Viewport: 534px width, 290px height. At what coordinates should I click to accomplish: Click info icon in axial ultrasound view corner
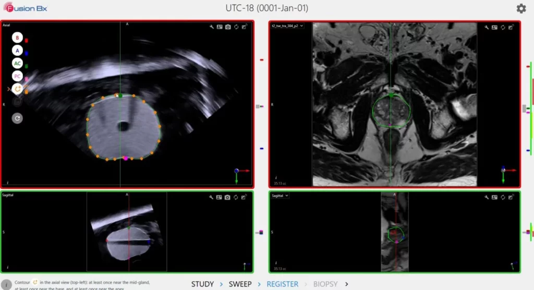(x=7, y=183)
